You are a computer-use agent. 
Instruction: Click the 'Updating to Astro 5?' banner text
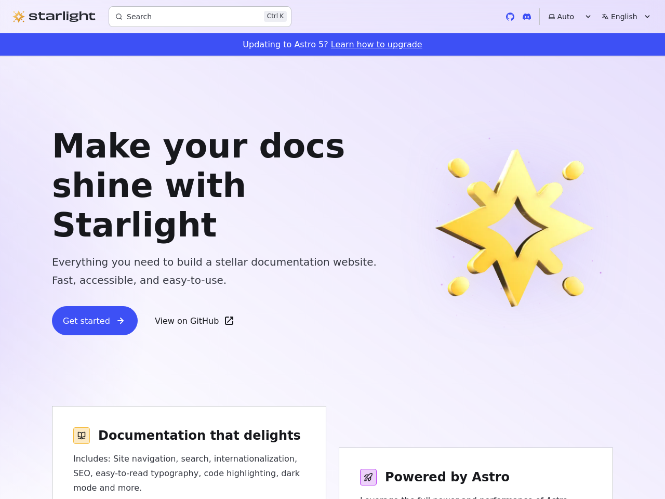285,44
